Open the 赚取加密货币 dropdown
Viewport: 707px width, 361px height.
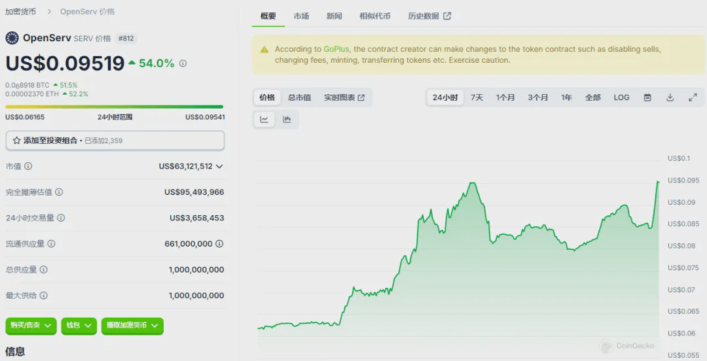click(132, 326)
